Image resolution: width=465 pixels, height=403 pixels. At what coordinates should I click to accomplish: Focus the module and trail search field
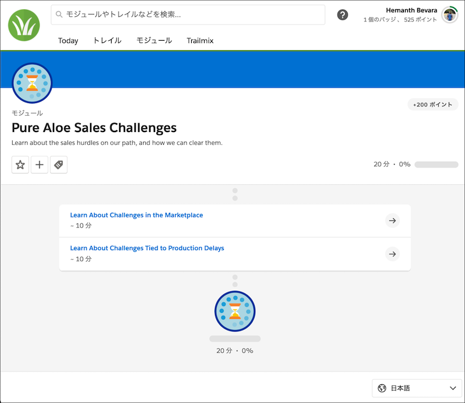(x=188, y=15)
